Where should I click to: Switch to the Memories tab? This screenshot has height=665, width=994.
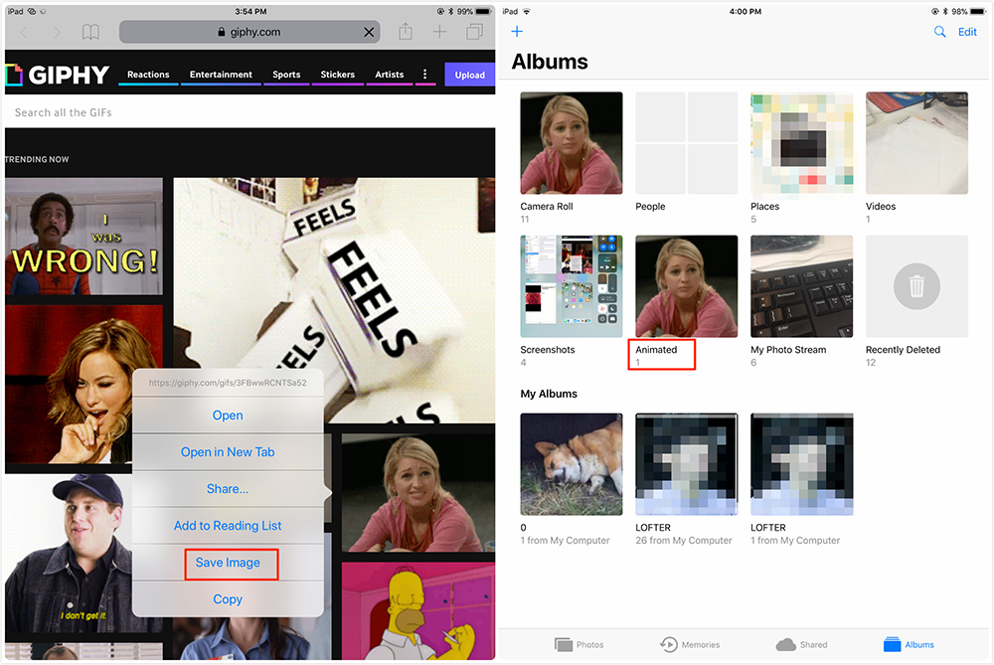690,645
